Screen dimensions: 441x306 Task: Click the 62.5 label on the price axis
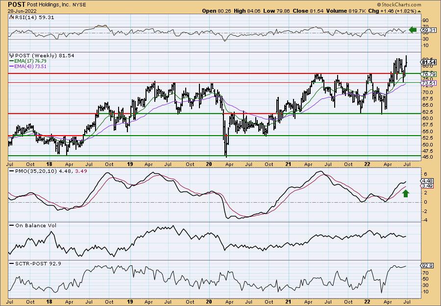(x=427, y=112)
